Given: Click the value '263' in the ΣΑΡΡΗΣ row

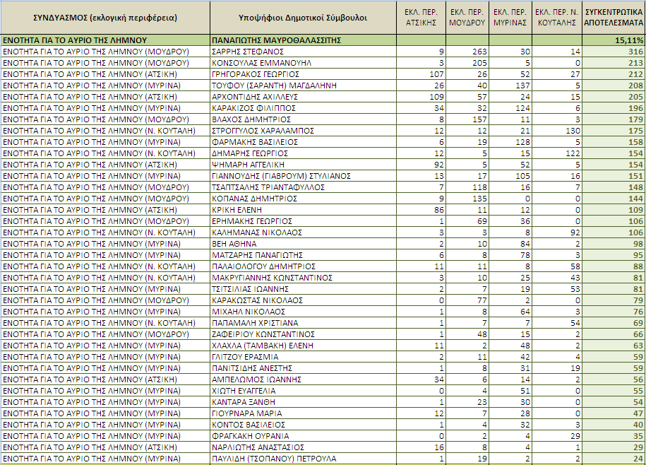Looking at the screenshot, I should 479,52.
